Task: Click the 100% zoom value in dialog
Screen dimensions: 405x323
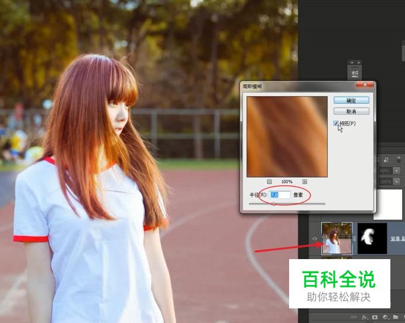Action: pos(287,182)
